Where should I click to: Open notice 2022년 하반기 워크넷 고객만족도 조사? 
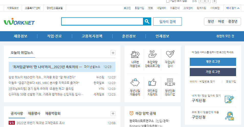40,123
